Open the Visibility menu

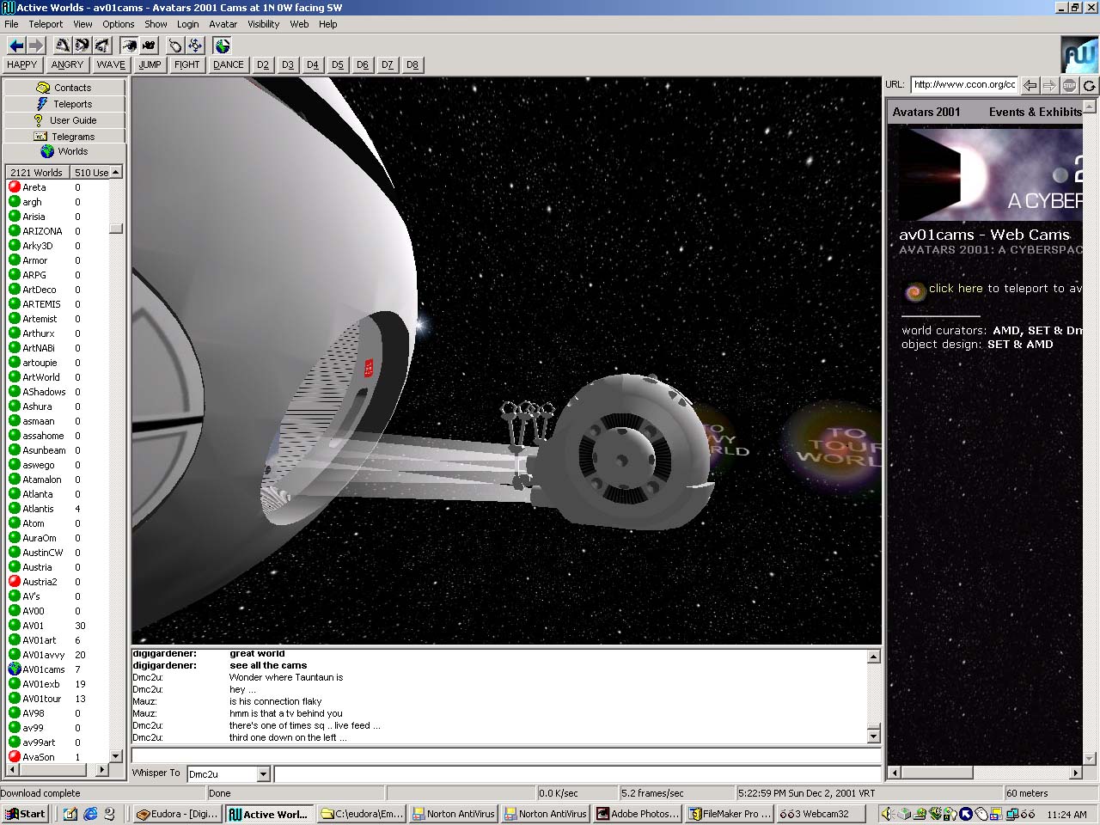tap(263, 24)
